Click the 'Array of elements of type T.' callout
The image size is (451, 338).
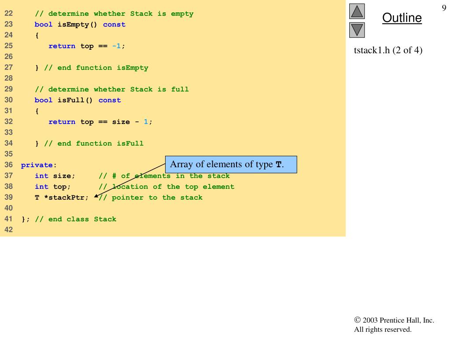(231, 165)
